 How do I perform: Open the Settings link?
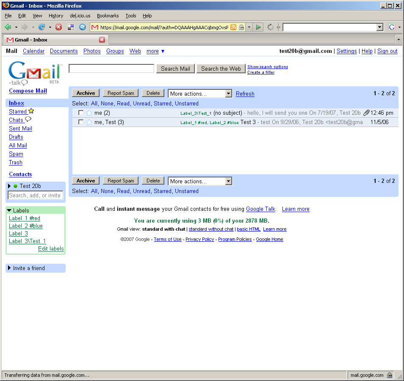(x=346, y=51)
